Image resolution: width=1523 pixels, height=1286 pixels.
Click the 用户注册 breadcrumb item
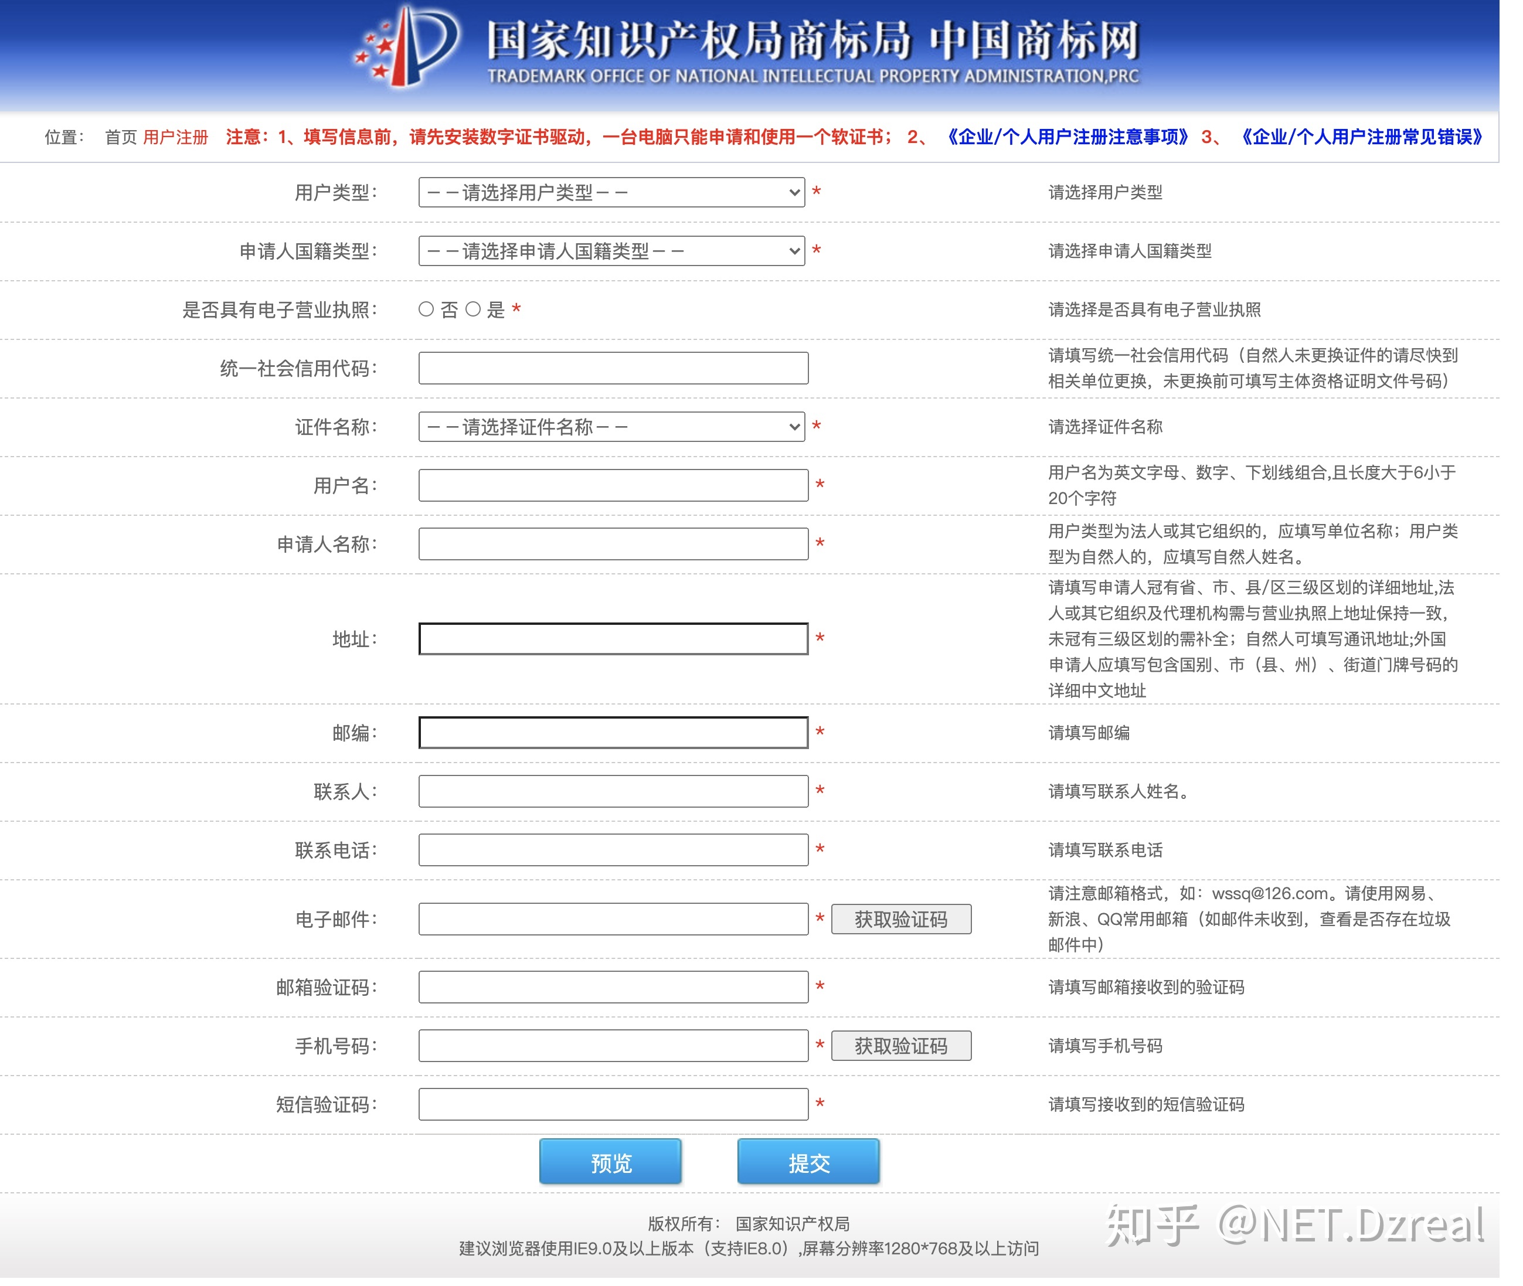(x=176, y=138)
